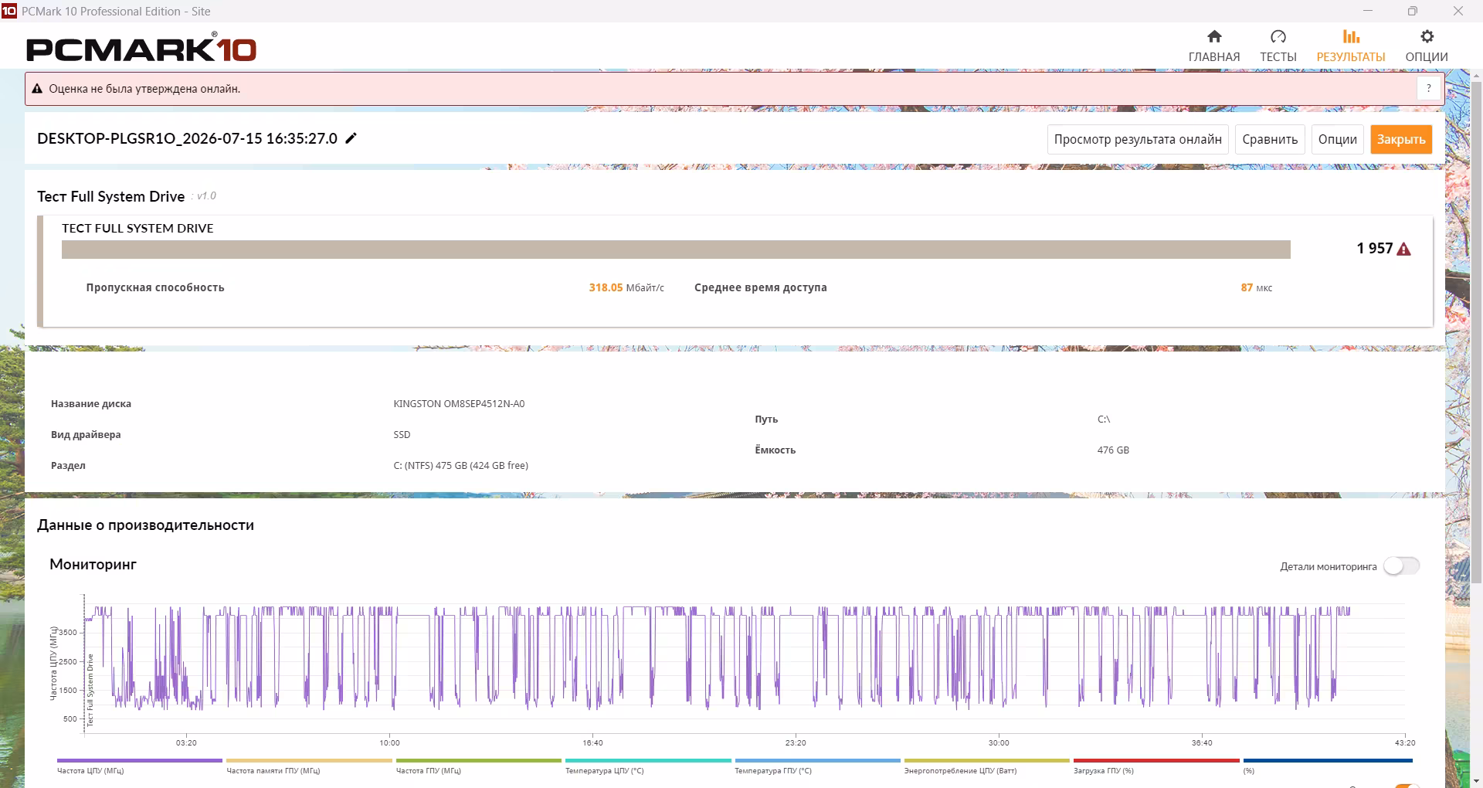Click the Частота ЦПУ (МГц) vertical axis title
The image size is (1483, 788).
53,663
